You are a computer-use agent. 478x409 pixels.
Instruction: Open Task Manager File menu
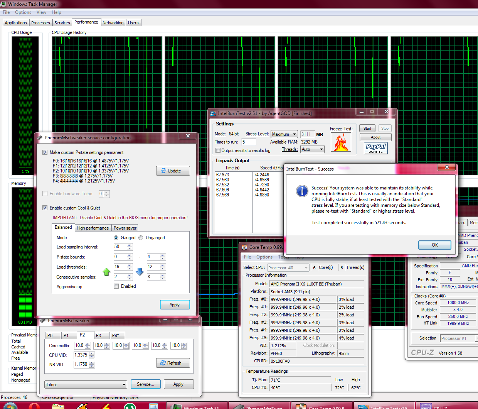[6, 12]
